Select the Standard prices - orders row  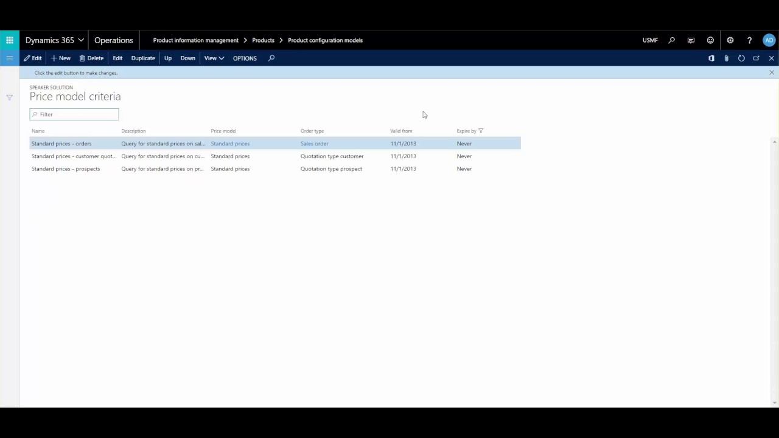(x=275, y=144)
